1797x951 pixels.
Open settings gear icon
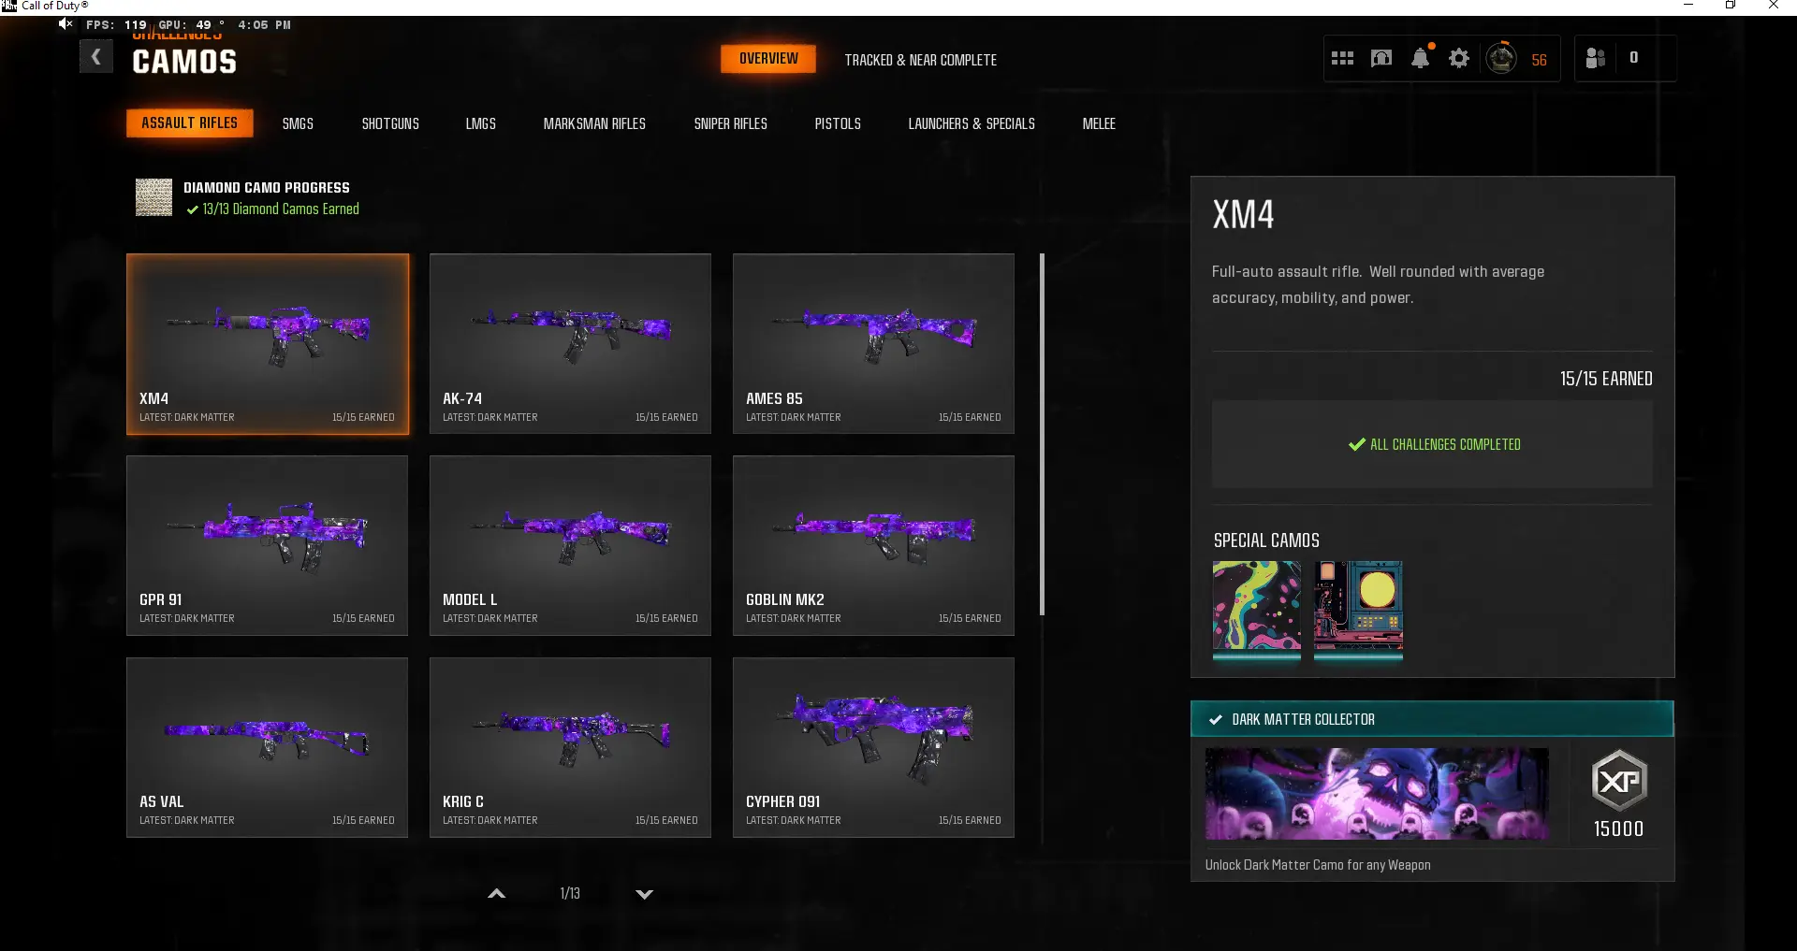(x=1459, y=59)
